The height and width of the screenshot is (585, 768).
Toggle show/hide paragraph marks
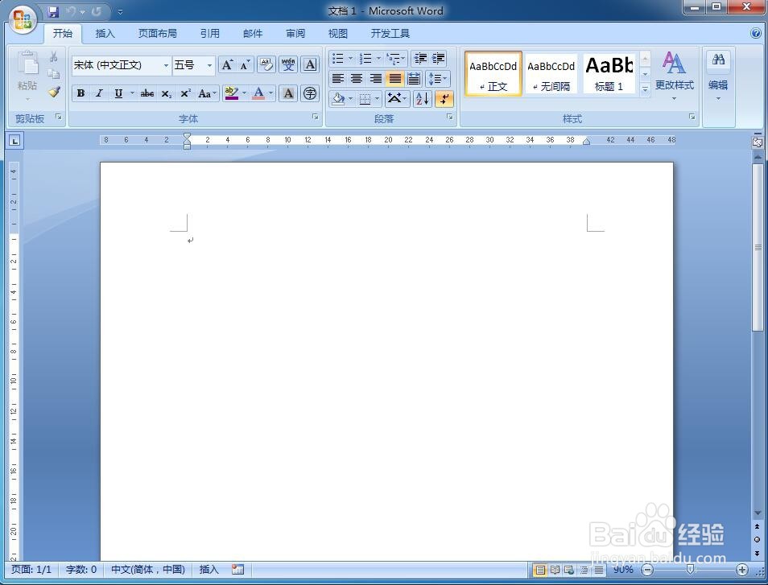[444, 99]
